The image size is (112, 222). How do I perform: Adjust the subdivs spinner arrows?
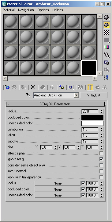pos(102,142)
